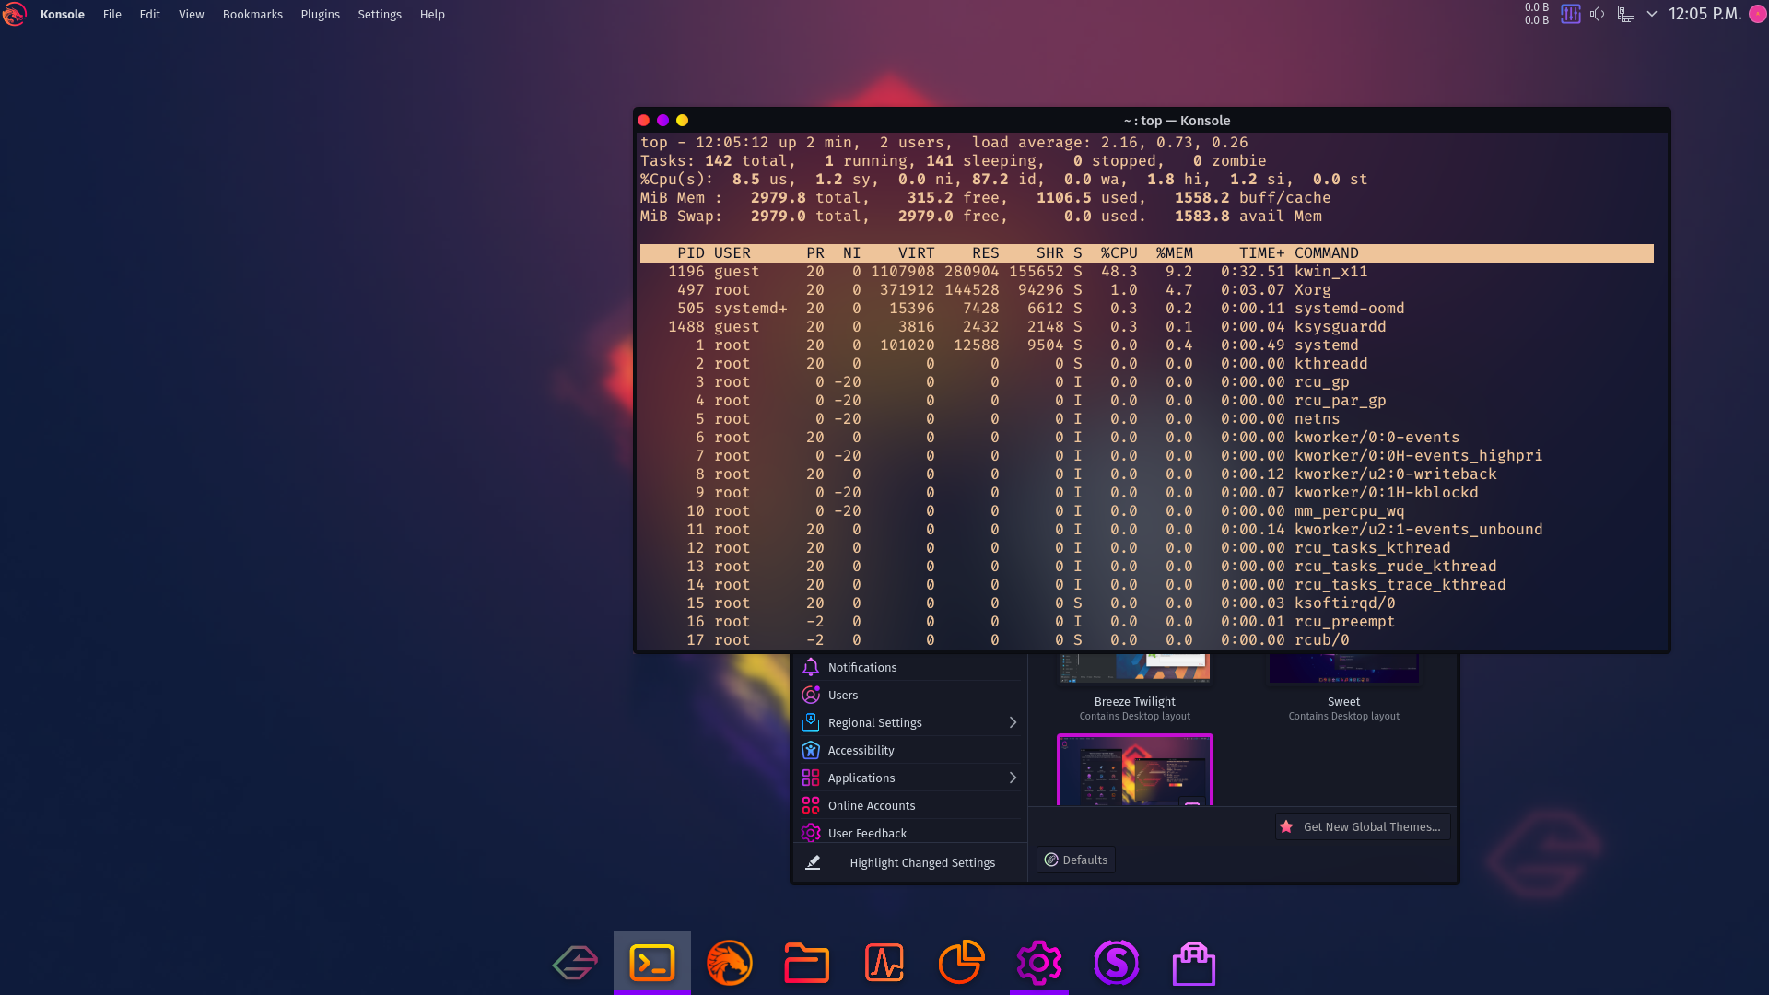
Task: Click the volume speaker tray icon
Action: [x=1598, y=14]
